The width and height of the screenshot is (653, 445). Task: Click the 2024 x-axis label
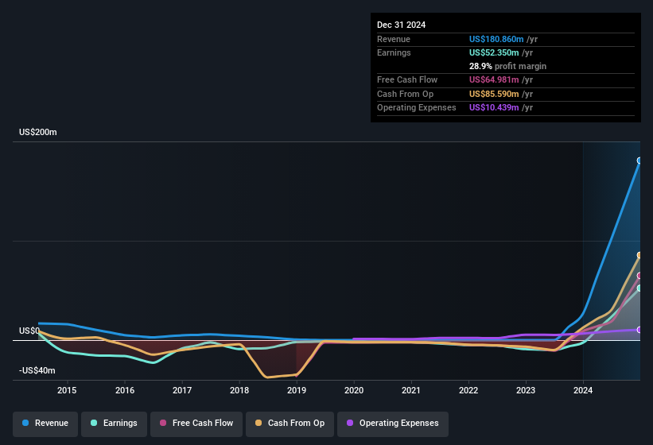tap(583, 390)
